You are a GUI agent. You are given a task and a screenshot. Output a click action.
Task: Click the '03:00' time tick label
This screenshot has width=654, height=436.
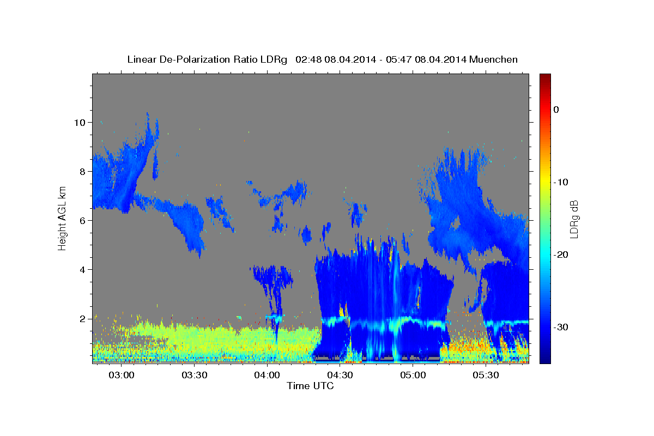pyautogui.click(x=122, y=376)
